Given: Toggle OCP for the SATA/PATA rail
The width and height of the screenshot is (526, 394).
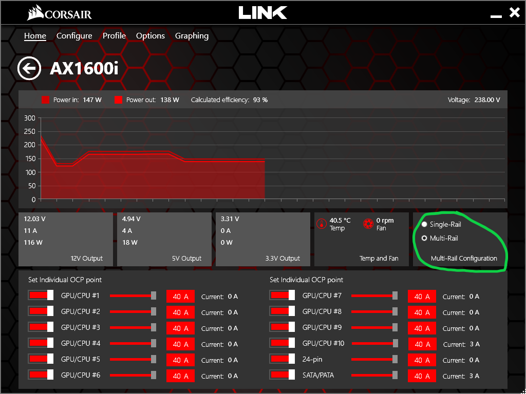Looking at the screenshot, I should pyautogui.click(x=282, y=375).
